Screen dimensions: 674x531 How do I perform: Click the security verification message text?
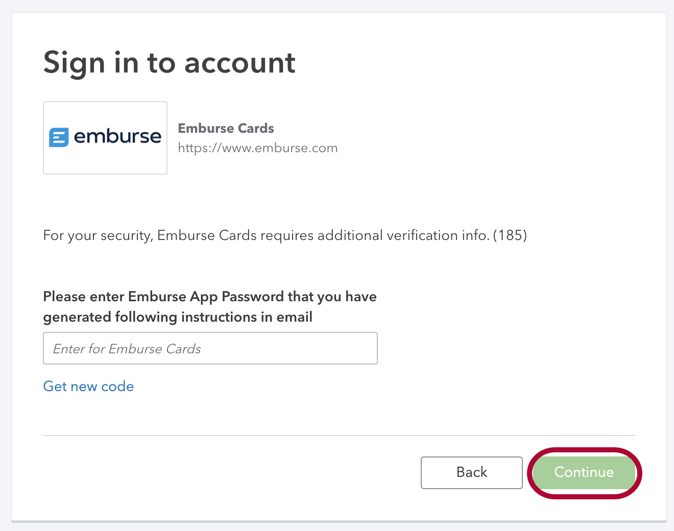[284, 235]
